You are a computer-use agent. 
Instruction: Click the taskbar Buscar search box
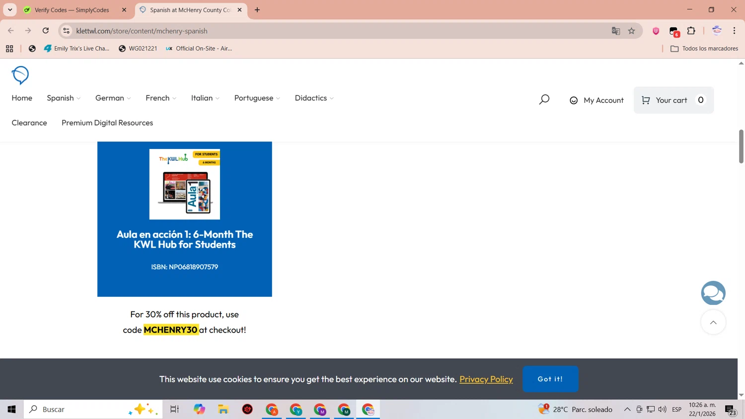[93, 409]
